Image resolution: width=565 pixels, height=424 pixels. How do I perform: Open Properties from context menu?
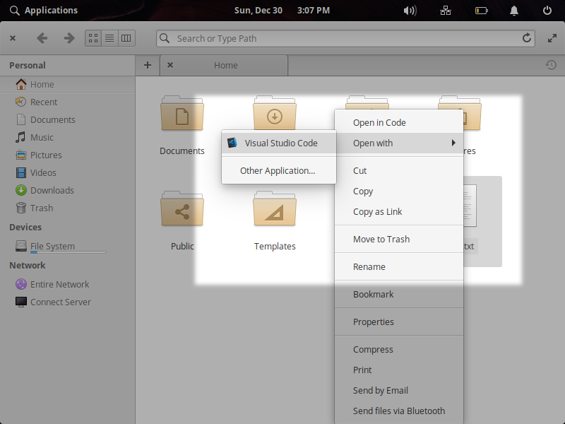coord(399,322)
